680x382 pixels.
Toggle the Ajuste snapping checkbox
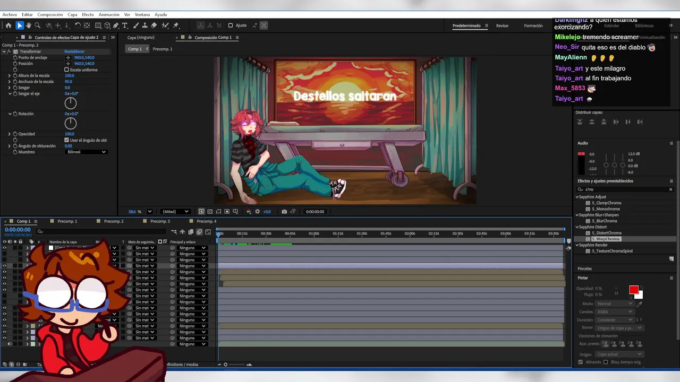pos(231,25)
